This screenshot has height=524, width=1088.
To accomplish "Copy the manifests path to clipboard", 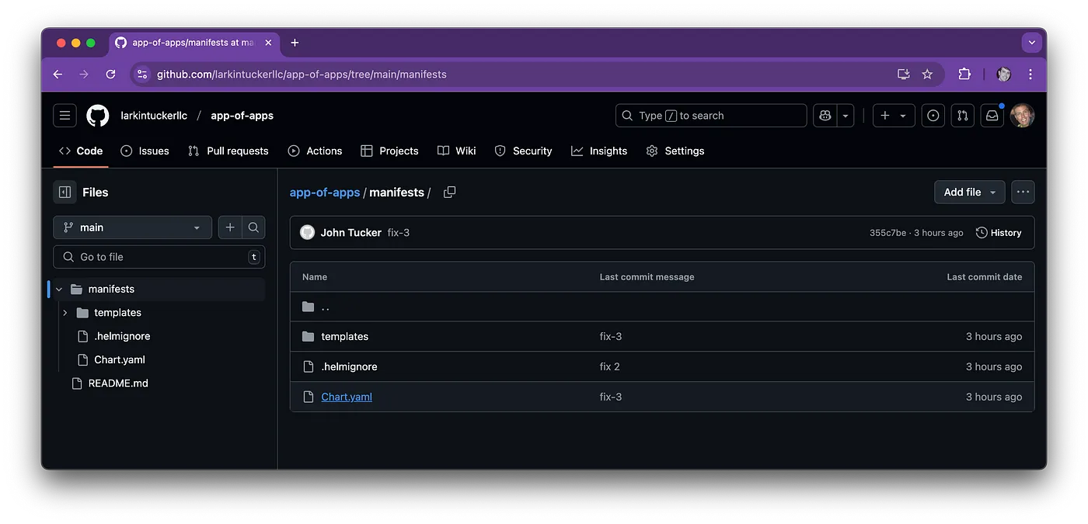I will tap(449, 193).
